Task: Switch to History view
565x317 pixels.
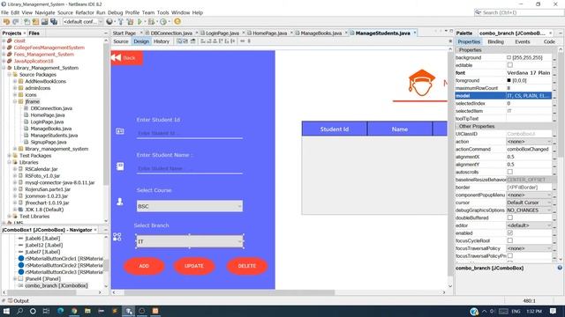Action: [161, 41]
